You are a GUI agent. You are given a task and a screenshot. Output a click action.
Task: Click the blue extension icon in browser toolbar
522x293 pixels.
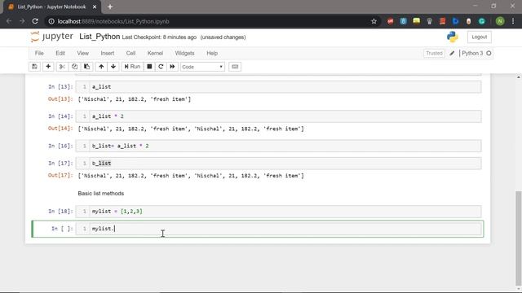coord(455,21)
